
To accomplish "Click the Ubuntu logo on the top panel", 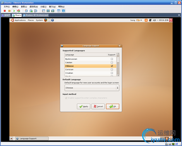I will pos(12,20).
